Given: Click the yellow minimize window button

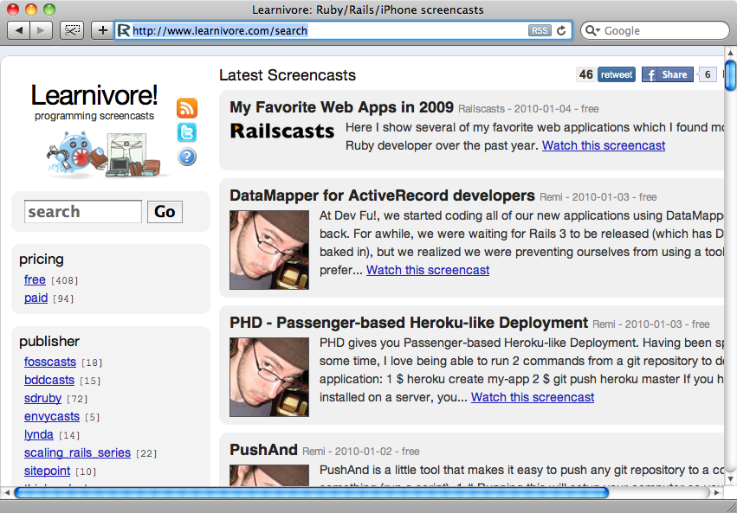Looking at the screenshot, I should click(x=31, y=10).
